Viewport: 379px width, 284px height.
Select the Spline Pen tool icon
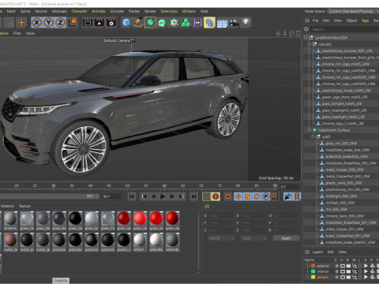(138, 23)
